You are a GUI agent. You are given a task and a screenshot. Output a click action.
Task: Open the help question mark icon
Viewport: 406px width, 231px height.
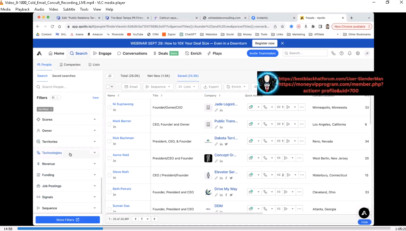[x=341, y=53]
